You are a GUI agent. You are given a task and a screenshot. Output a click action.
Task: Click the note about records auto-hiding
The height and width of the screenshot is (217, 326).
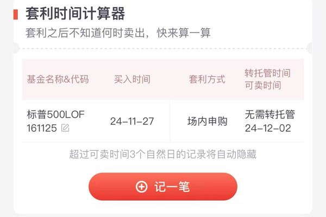click(163, 154)
